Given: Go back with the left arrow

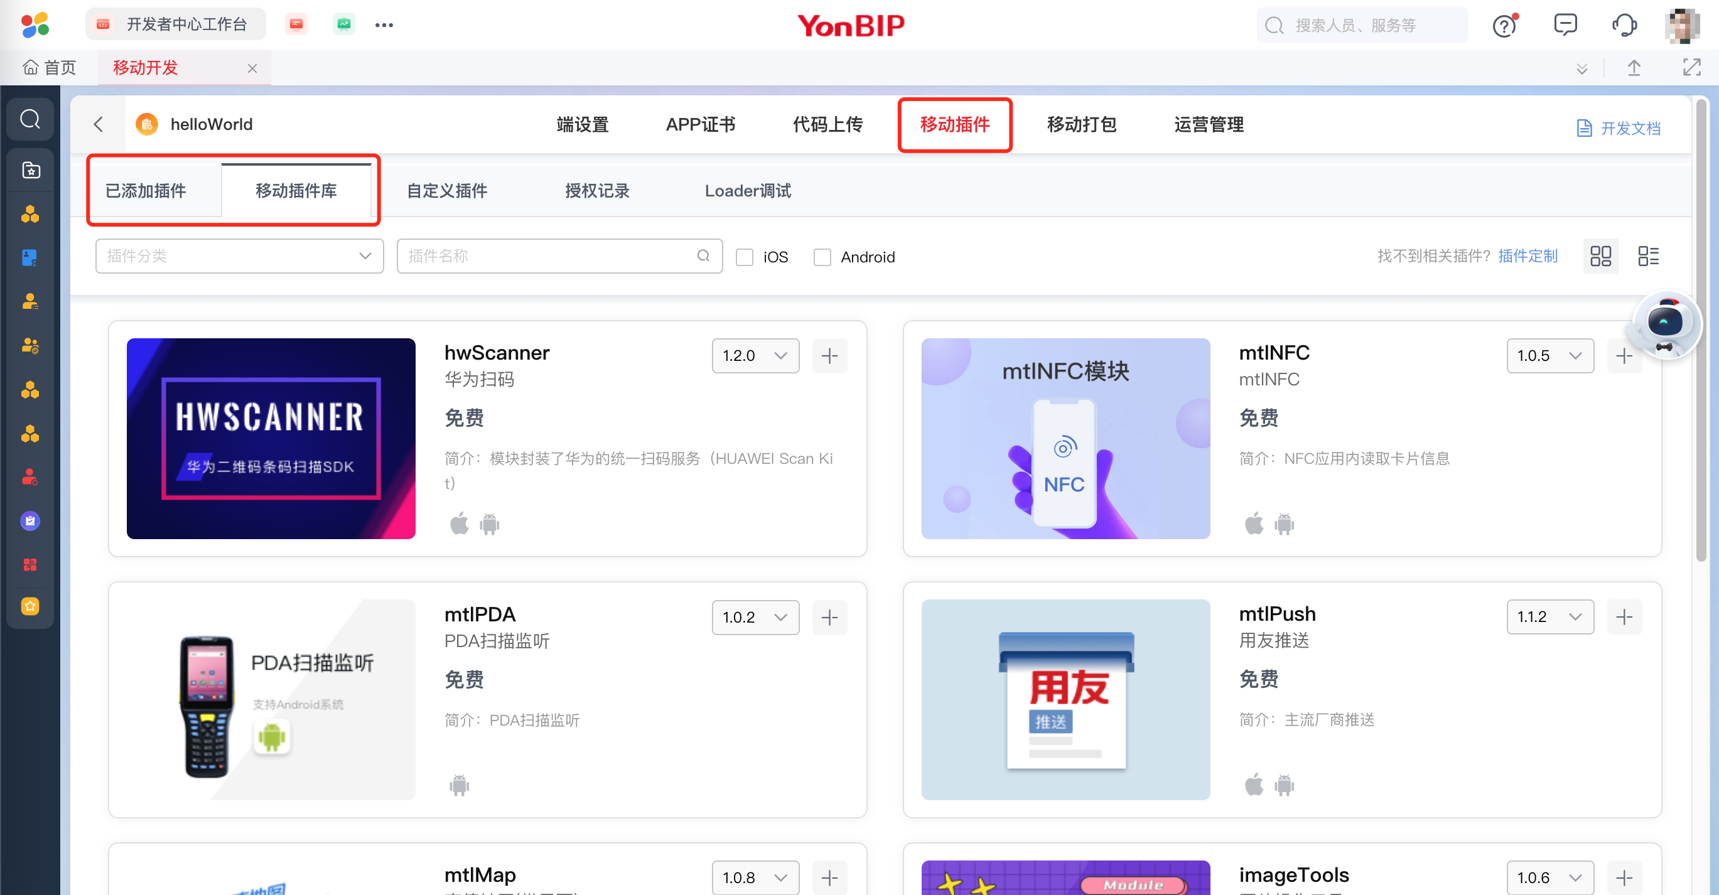Looking at the screenshot, I should (x=99, y=124).
